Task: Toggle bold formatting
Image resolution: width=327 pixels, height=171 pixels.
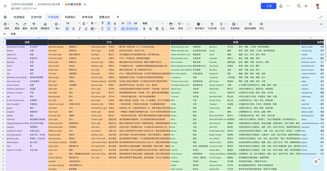Action: [x=67, y=29]
